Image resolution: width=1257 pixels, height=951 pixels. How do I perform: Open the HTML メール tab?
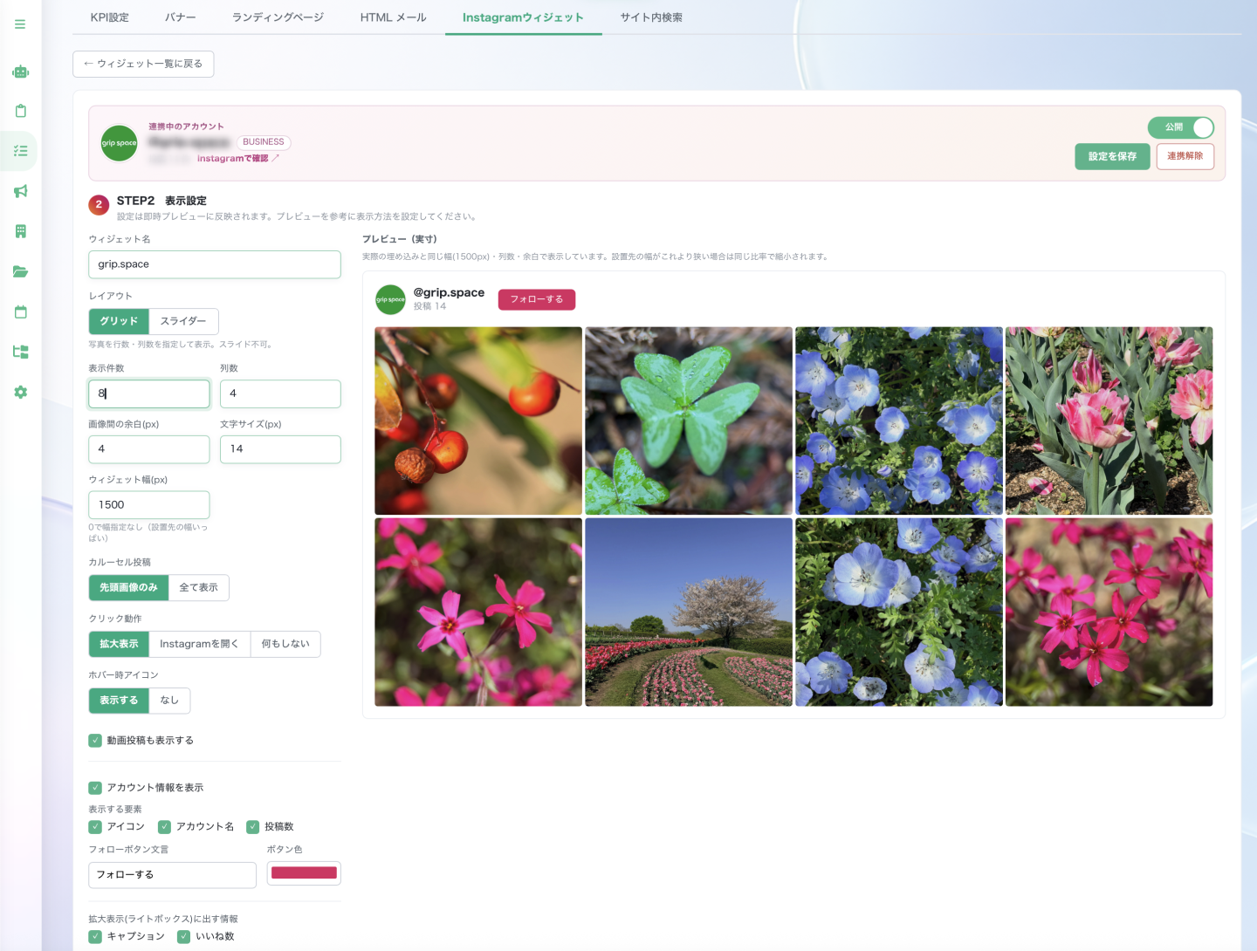coord(394,17)
